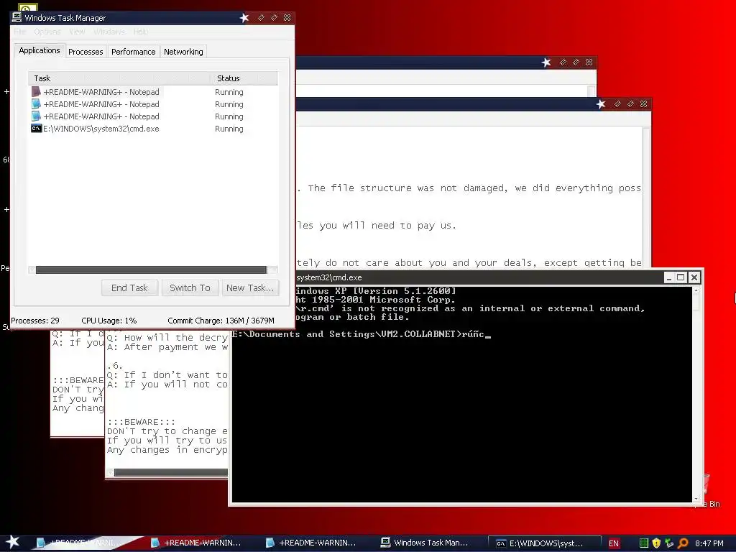Click the E:\WINDOWS\syst... taskbar button
Image resolution: width=736 pixels, height=552 pixels.
tap(545, 543)
